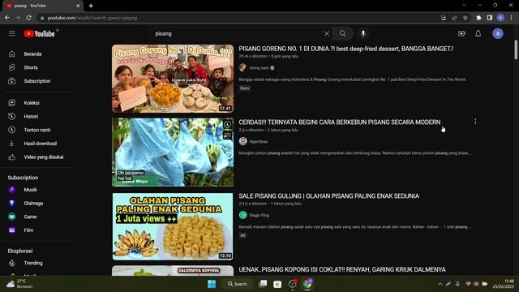519x292 pixels.
Task: Open a new browser tab with plus
Action: pos(91,6)
